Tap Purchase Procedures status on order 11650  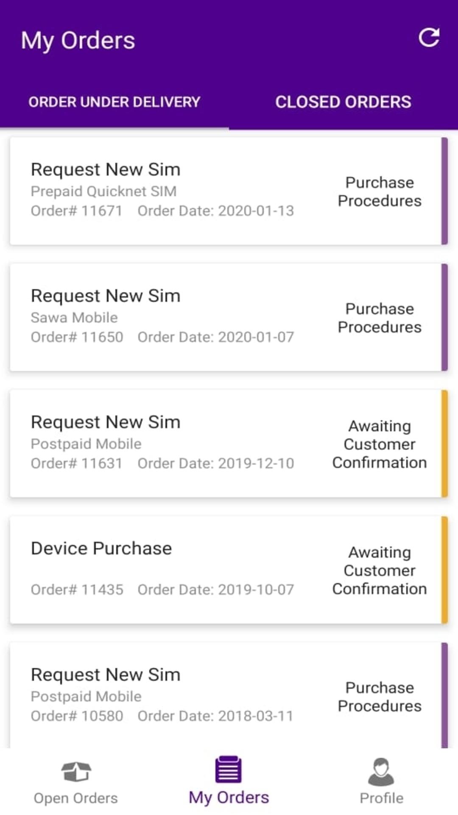[380, 318]
